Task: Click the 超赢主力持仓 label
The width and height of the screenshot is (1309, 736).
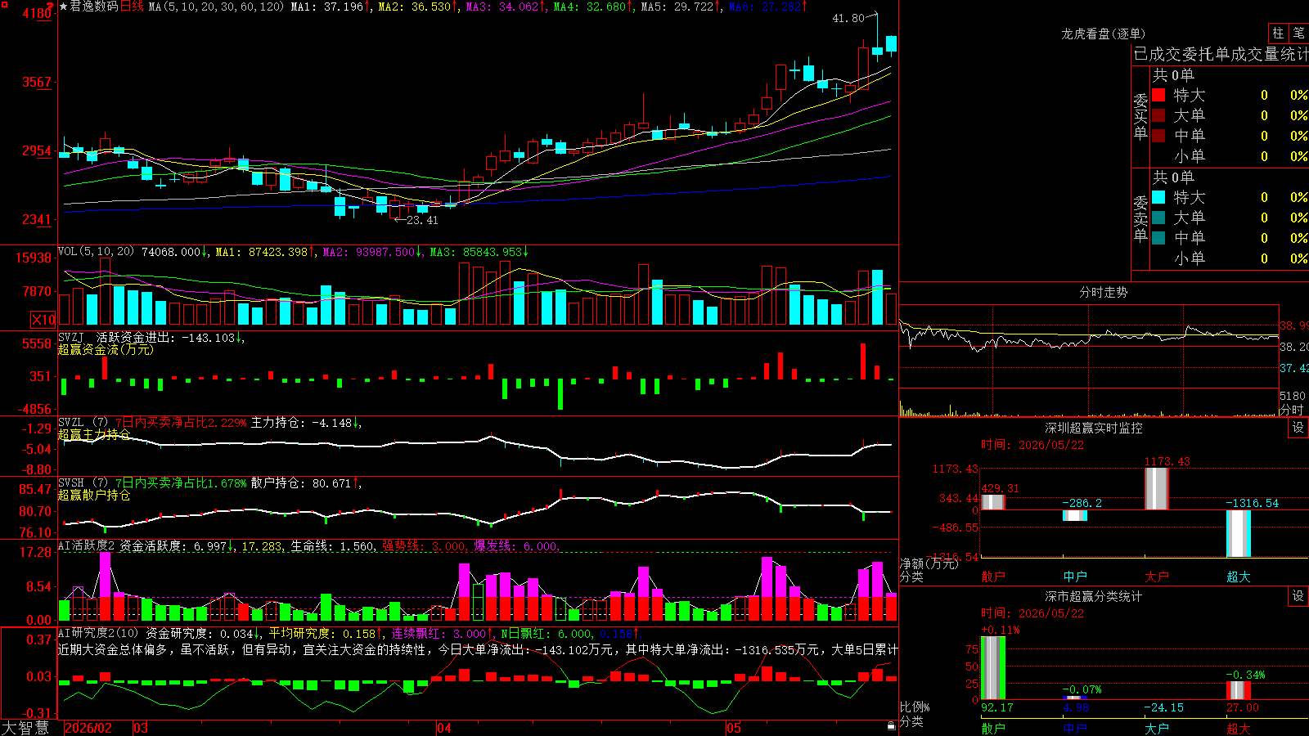Action: [x=94, y=434]
